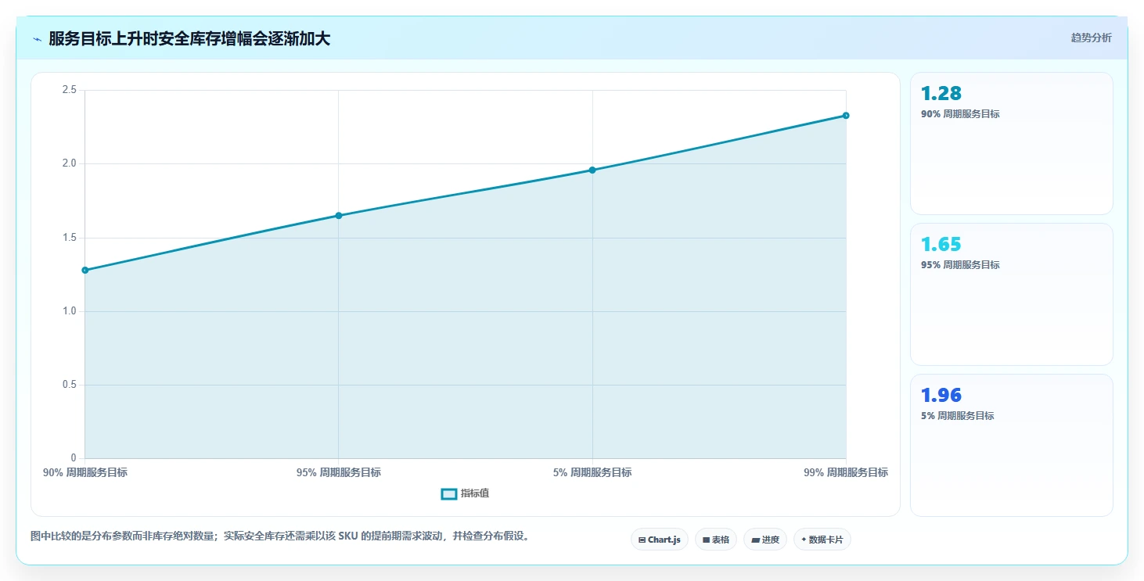The image size is (1144, 581).
Task: Click the y-axis value 2.5
Action: click(x=69, y=90)
